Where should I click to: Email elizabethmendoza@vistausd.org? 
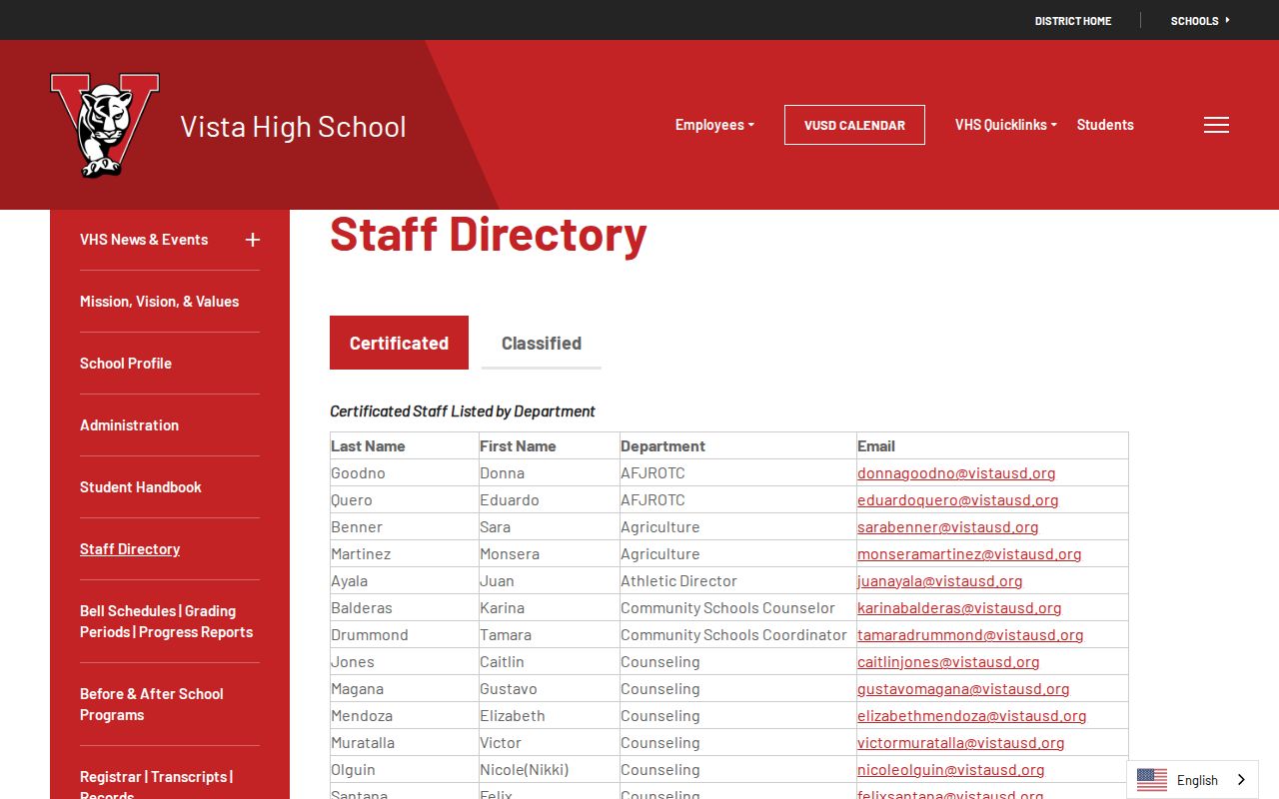pos(971,716)
